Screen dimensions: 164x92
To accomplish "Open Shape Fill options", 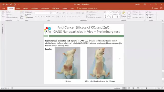I will pyautogui.click(x=136, y=12).
